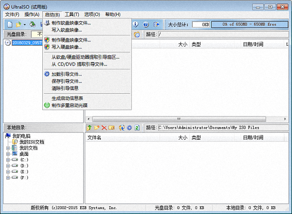Select the 20160329_0957 disc tree node
292x214 pixels.
pos(27,43)
